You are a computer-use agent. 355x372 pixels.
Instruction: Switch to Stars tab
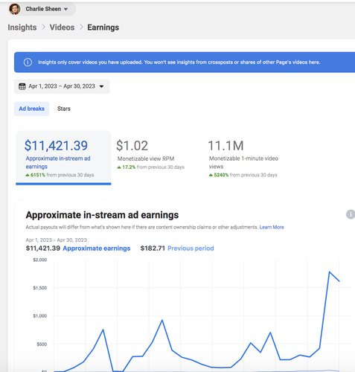click(x=64, y=109)
